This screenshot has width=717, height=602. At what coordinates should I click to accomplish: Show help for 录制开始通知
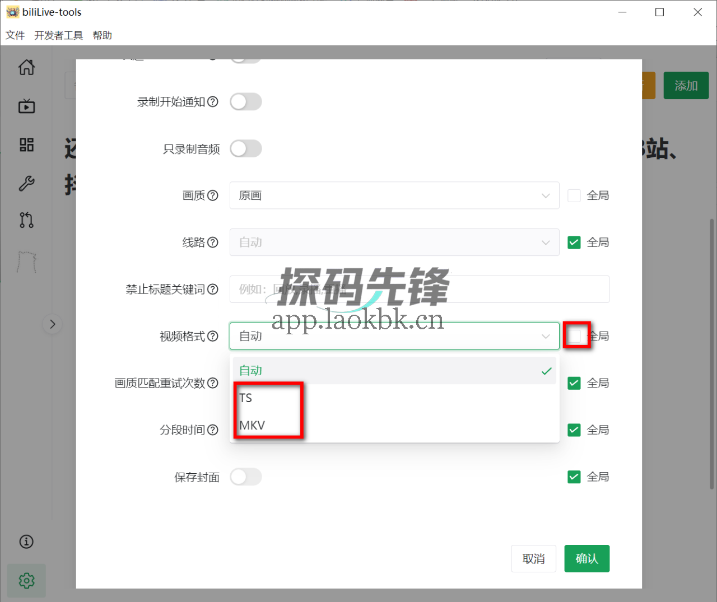pos(213,102)
